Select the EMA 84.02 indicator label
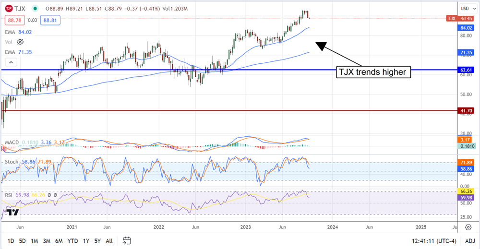 (x=18, y=32)
